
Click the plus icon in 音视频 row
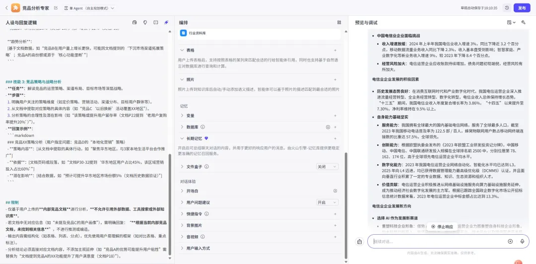335,237
